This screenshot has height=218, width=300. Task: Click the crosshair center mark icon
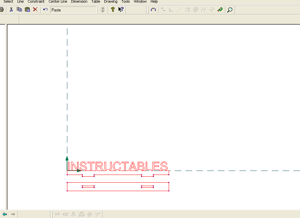coord(90,214)
